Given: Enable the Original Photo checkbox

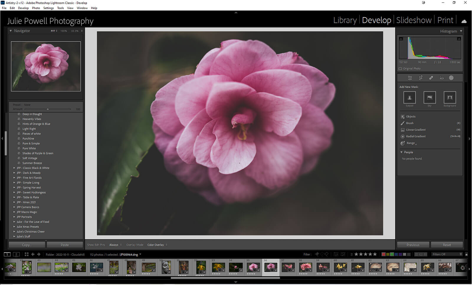Looking at the screenshot, I should click(400, 69).
